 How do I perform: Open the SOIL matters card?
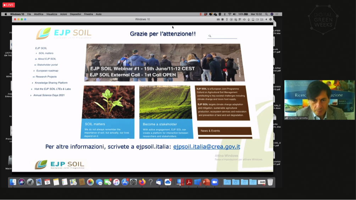(x=108, y=112)
